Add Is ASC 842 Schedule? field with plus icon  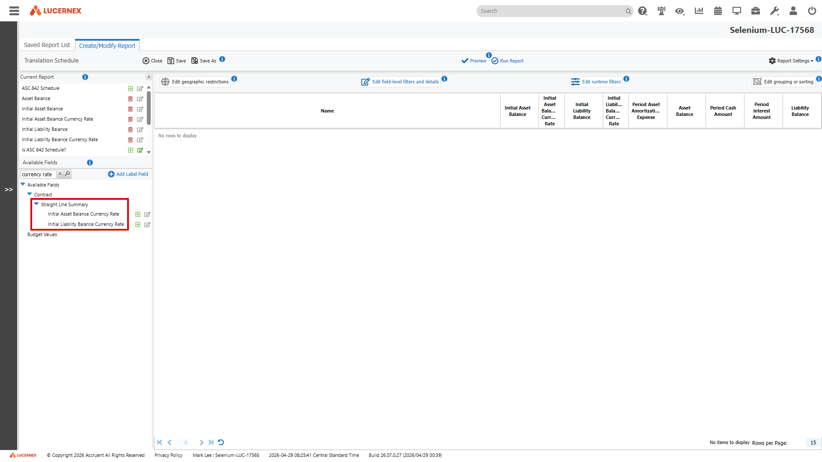(x=131, y=150)
